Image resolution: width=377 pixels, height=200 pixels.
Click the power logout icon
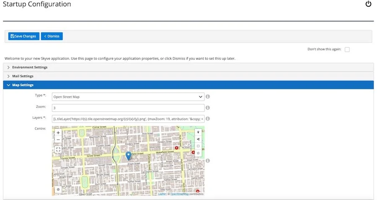(368, 4)
